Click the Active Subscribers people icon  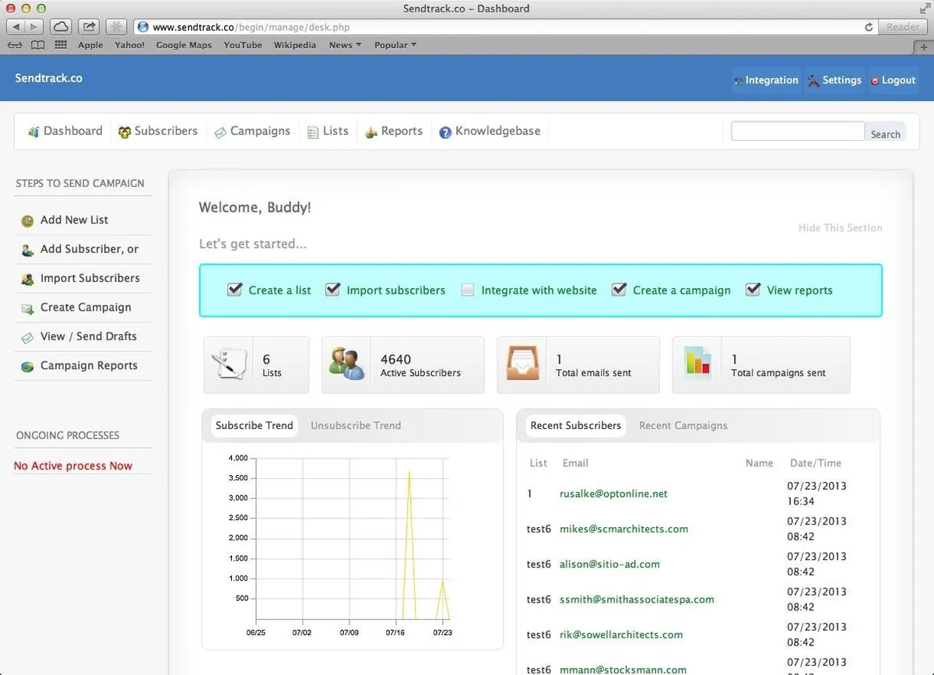click(x=346, y=364)
